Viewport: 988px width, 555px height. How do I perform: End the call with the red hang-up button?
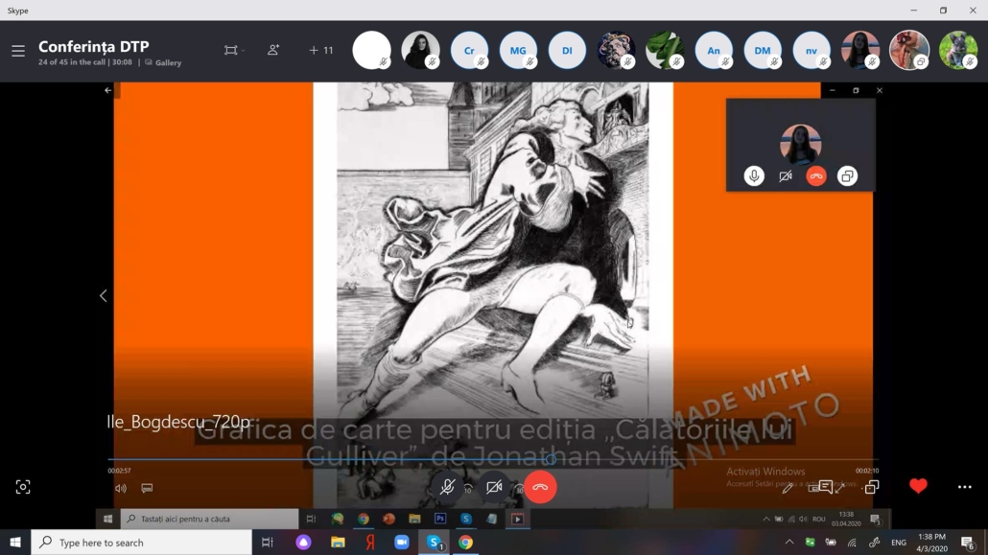click(x=540, y=487)
